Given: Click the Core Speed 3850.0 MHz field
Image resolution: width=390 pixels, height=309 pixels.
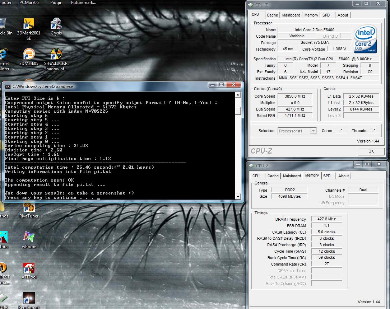Looking at the screenshot, I should pos(295,96).
